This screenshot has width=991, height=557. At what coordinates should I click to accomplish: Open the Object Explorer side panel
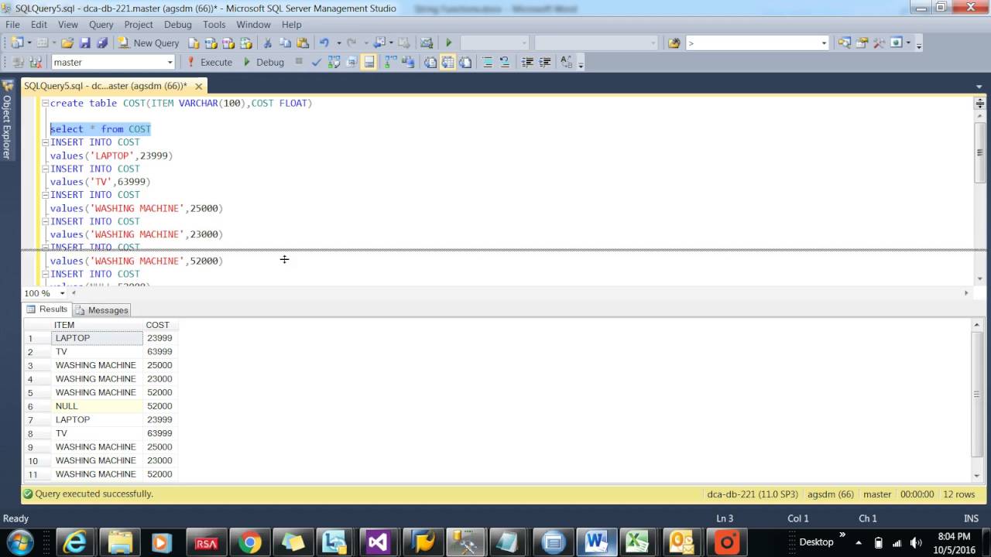pyautogui.click(x=7, y=120)
